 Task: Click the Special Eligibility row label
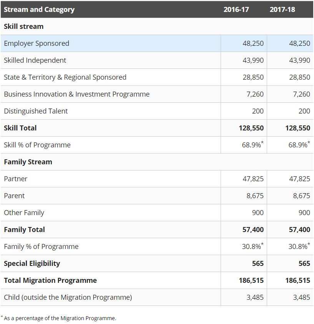(32, 263)
